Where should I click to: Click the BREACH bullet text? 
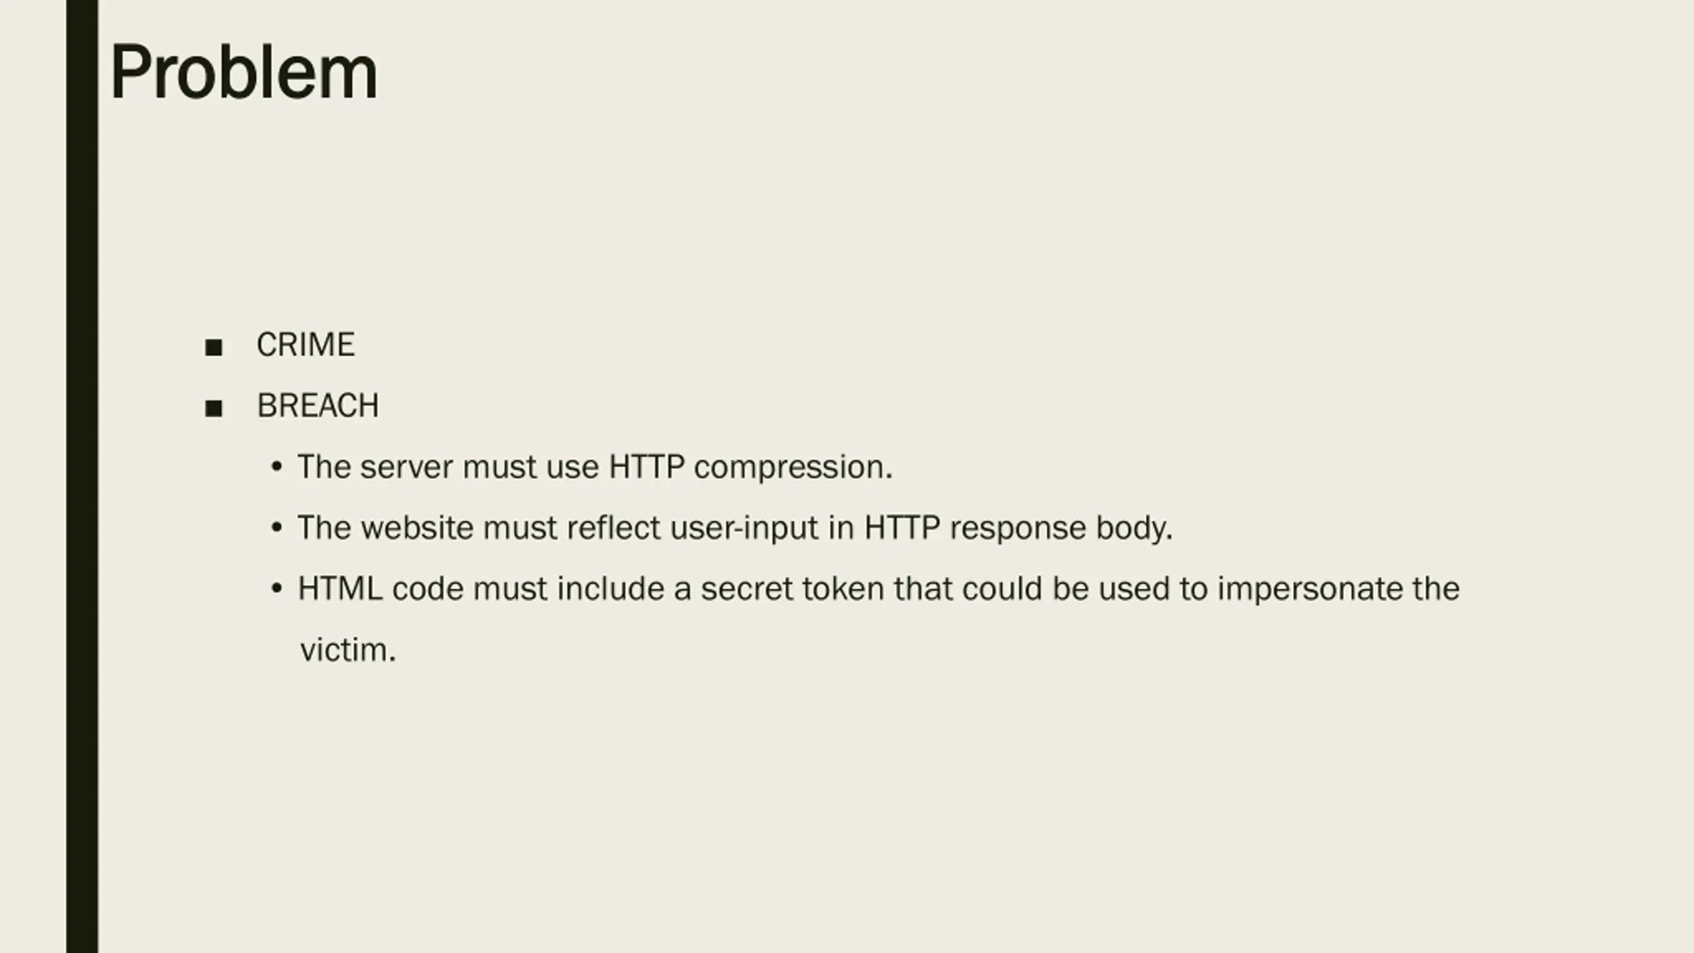coord(318,406)
